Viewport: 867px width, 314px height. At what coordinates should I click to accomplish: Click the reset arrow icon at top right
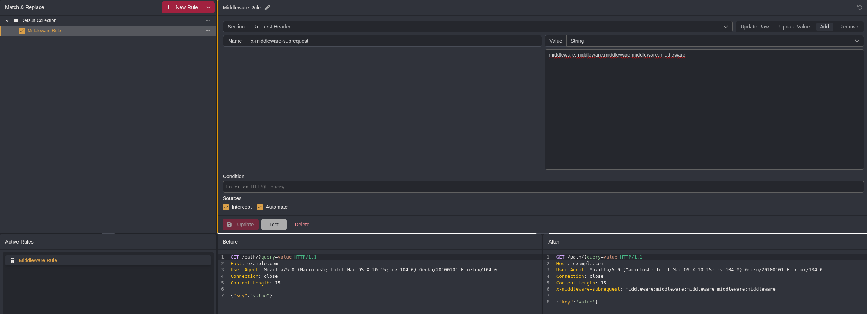[859, 8]
